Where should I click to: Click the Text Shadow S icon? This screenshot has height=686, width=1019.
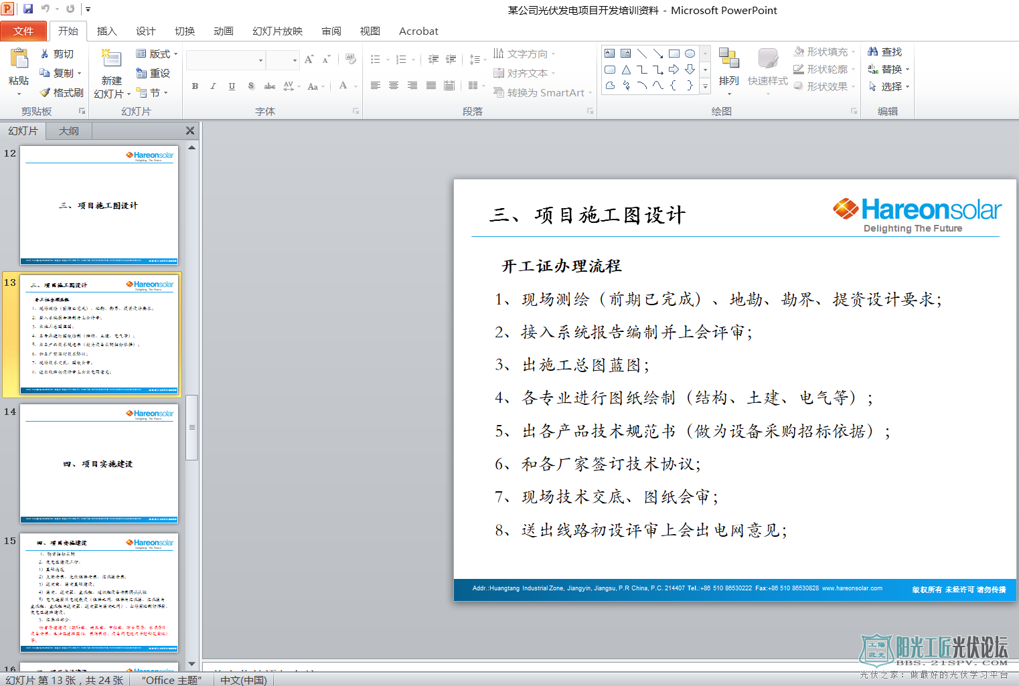[x=251, y=86]
